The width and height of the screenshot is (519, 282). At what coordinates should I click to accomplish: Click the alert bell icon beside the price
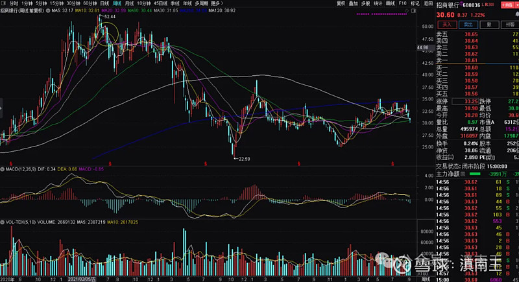(x=517, y=14)
